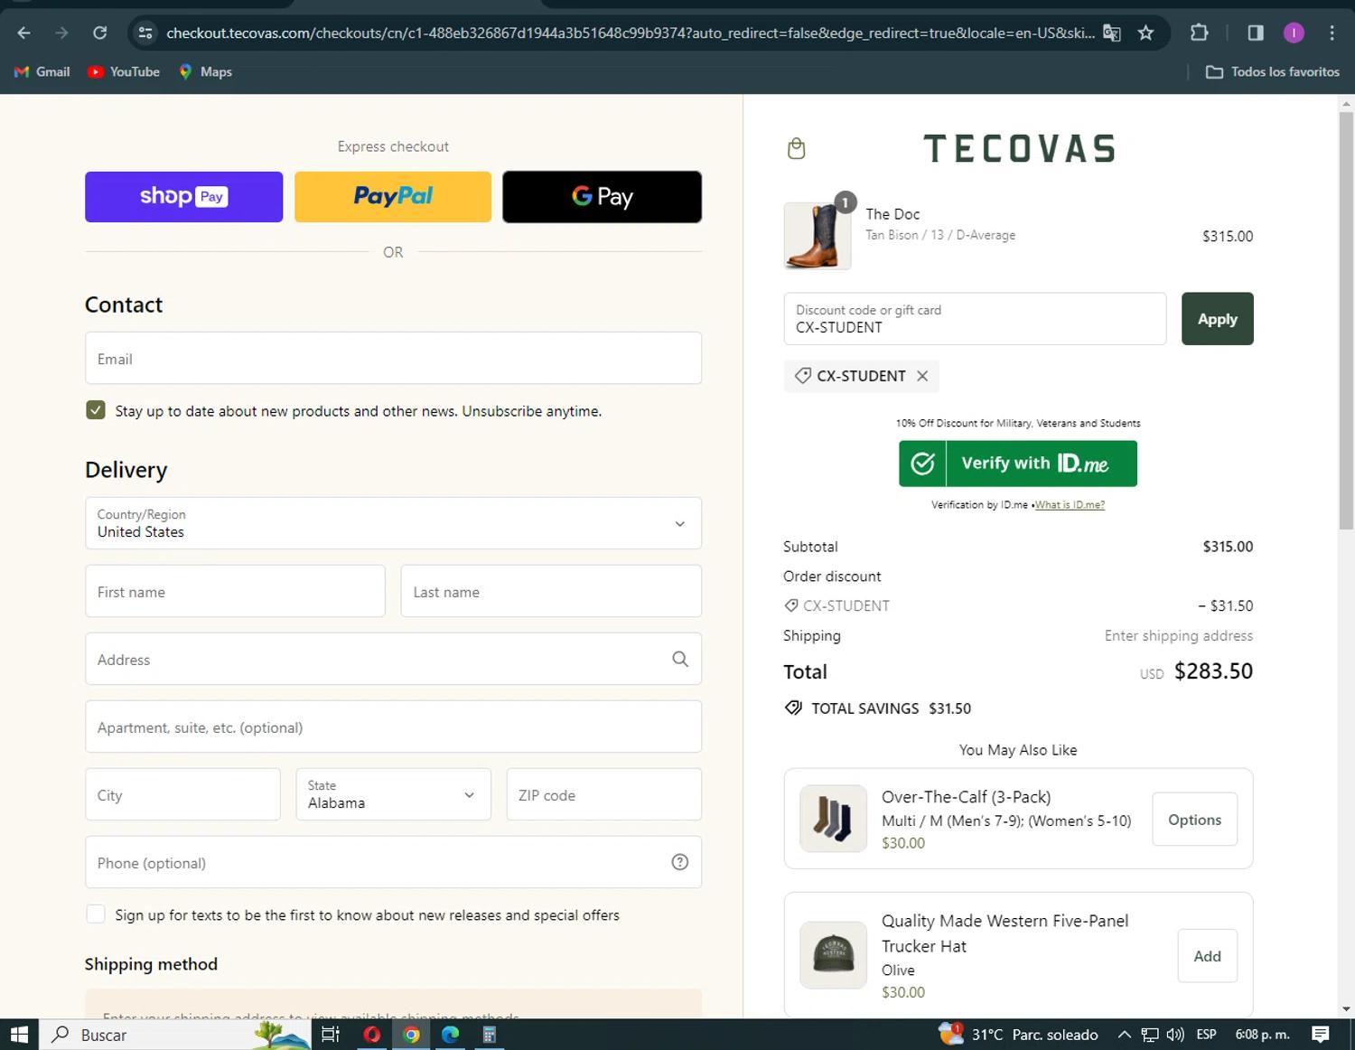Click the Apartment, suite field
The height and width of the screenshot is (1050, 1355).
[x=393, y=727]
